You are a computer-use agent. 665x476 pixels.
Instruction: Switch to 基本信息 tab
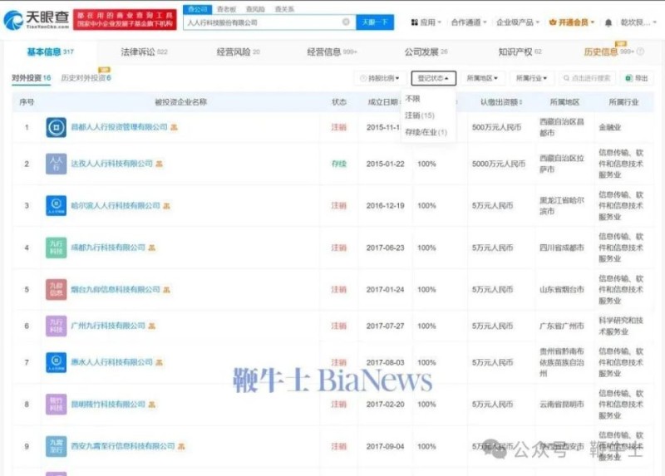(x=50, y=52)
